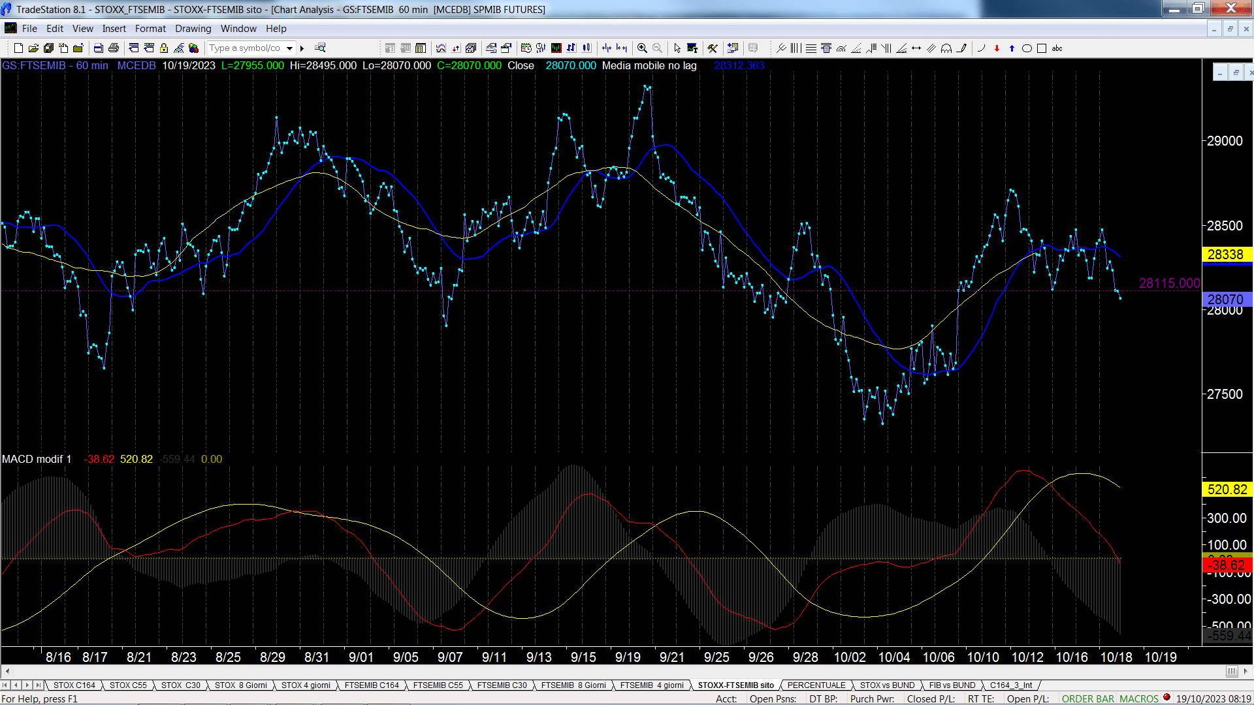The width and height of the screenshot is (1254, 705).
Task: Open the File menu
Action: [x=29, y=29]
